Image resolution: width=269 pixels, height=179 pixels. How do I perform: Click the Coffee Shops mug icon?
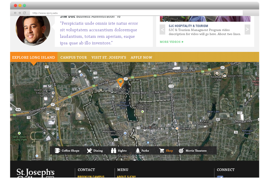(x=57, y=151)
